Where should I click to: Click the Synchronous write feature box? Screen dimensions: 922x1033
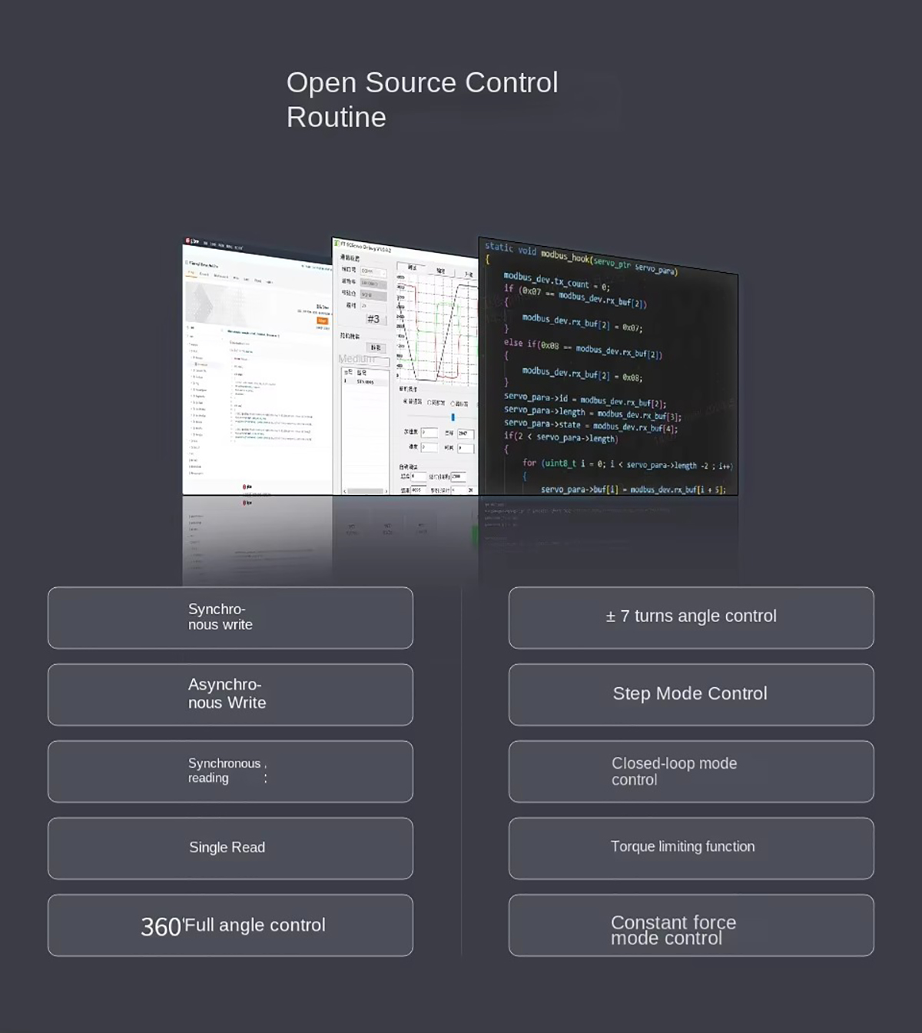[230, 617]
